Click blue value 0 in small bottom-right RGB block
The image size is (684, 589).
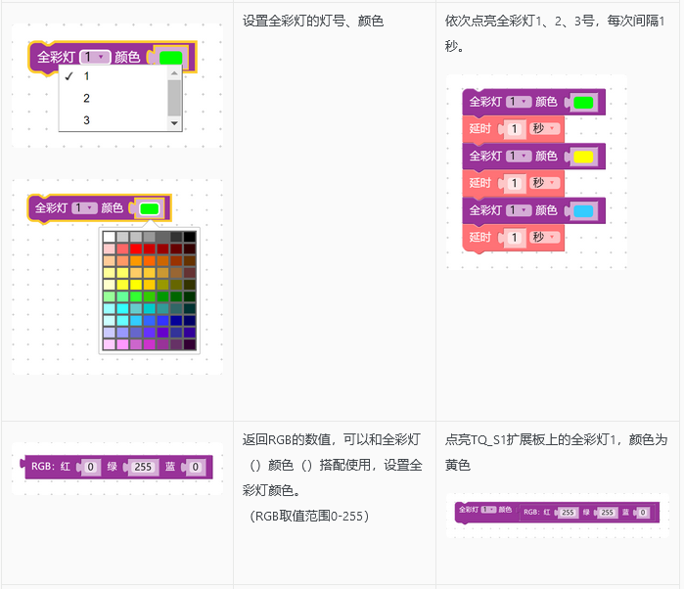[x=643, y=513]
